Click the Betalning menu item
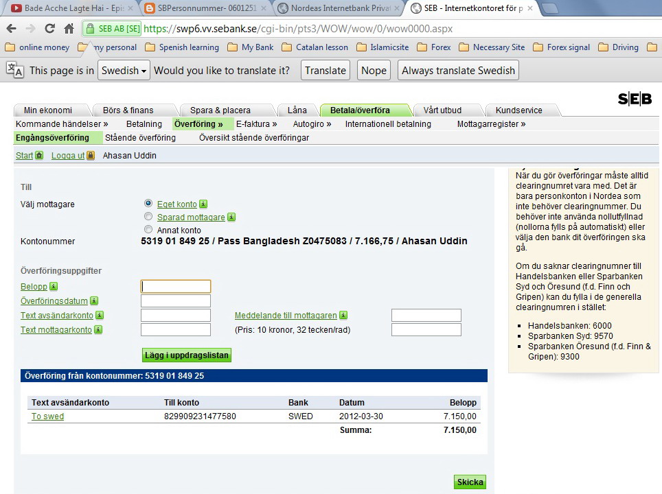The image size is (662, 494). 144,124
